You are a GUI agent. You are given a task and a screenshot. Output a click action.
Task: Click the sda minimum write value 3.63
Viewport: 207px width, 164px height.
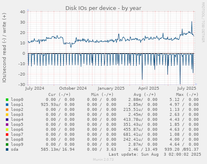111,149
